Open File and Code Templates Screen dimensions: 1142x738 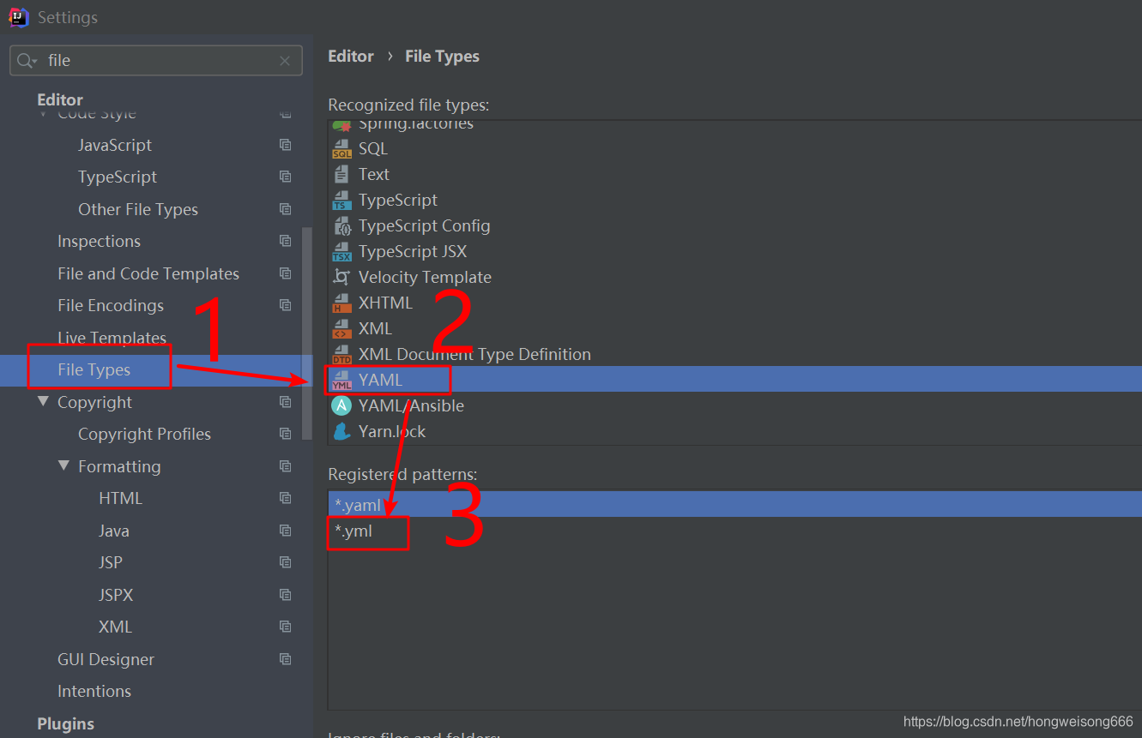[148, 274]
